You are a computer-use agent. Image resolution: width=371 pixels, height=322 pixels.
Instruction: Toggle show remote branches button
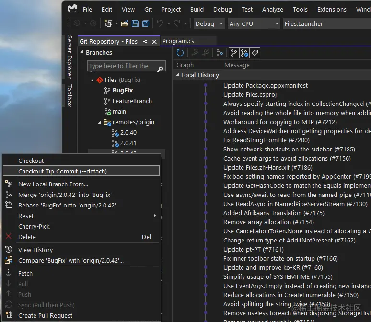244,53
